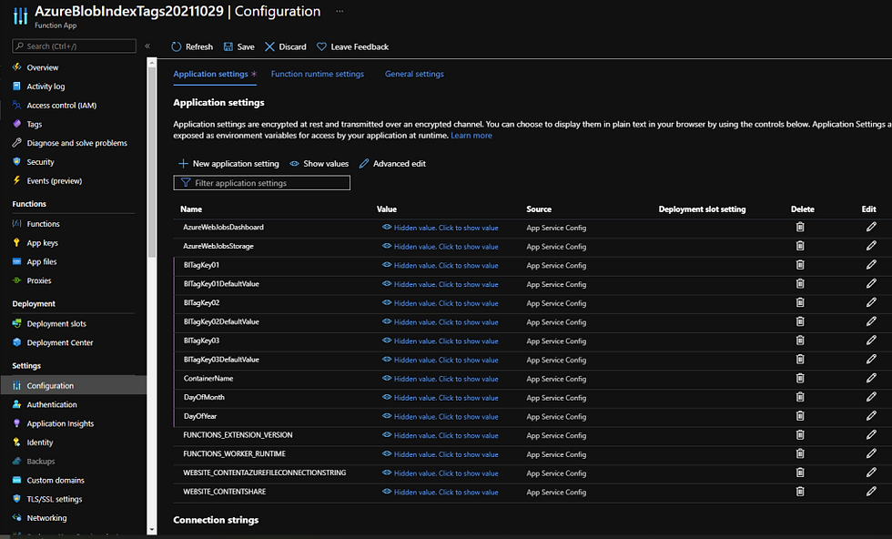
Task: Reveal hidden value of FUNCTIONS_WORKER_RUNTIME
Action: 441,454
